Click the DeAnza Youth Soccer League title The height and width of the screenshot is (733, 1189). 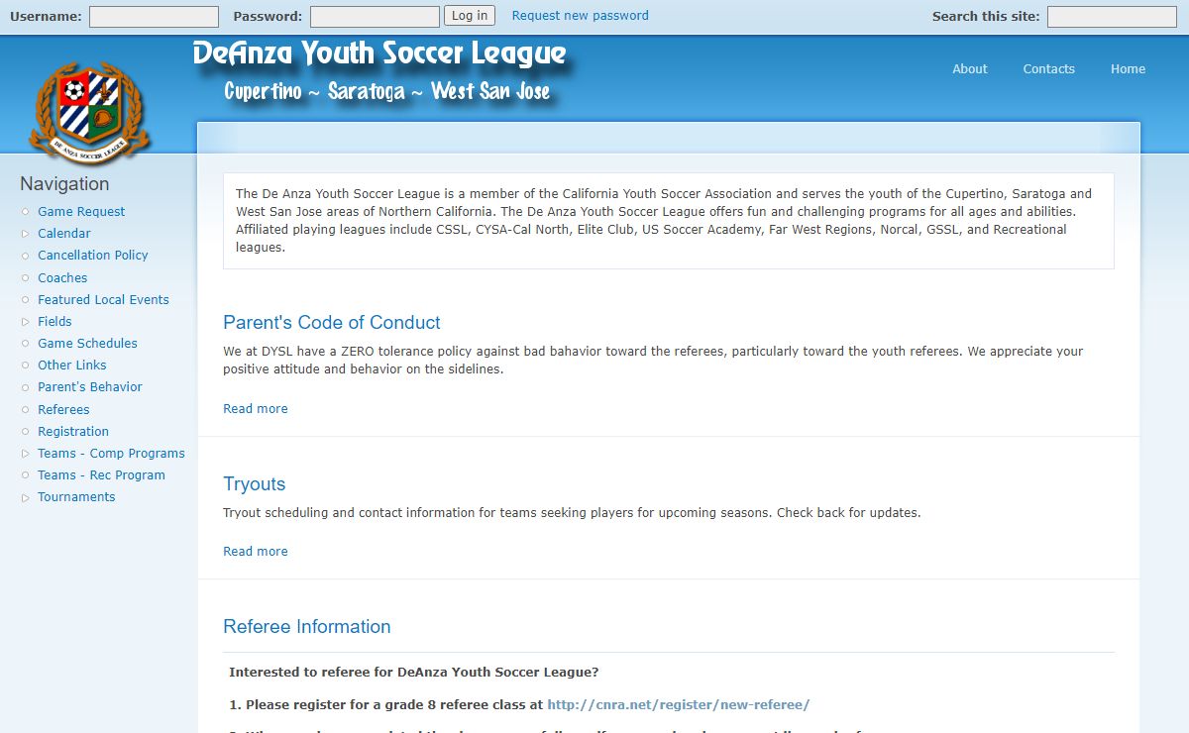point(379,52)
